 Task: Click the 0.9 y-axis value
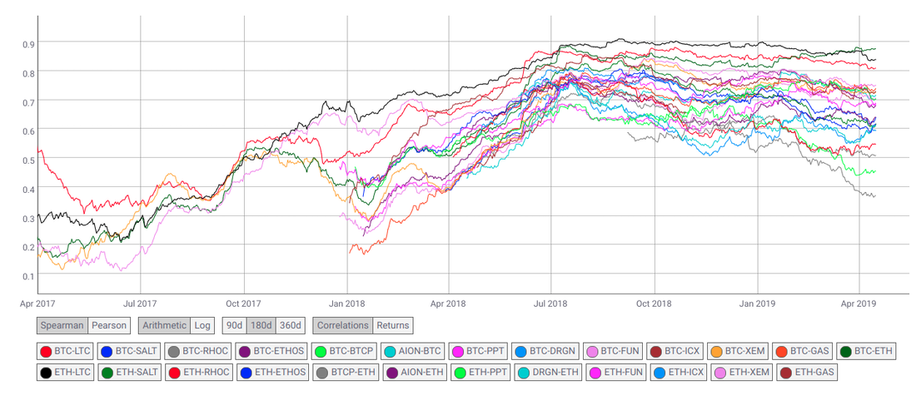point(28,44)
